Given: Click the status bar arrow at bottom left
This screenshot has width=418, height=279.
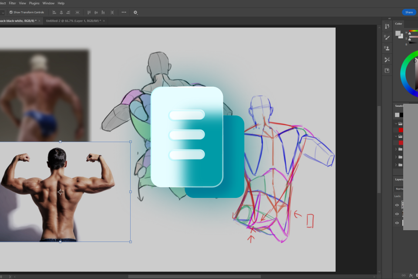Looking at the screenshot, I should (x=10, y=276).
